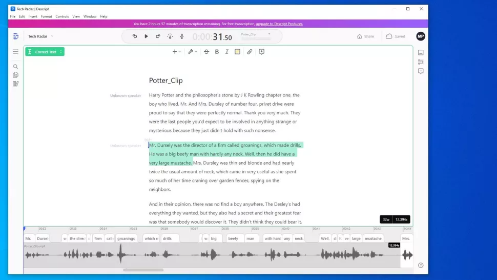This screenshot has width=497, height=280.
Task: Open the hamburger sidebar menu icon
Action: (x=15, y=51)
